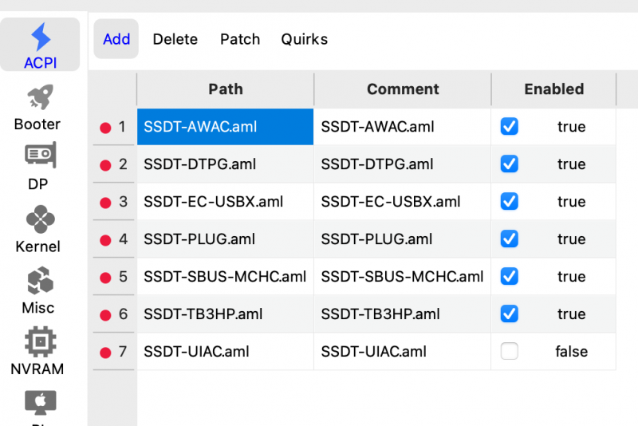The image size is (638, 426).
Task: Switch to the Patch tab
Action: pyautogui.click(x=240, y=39)
